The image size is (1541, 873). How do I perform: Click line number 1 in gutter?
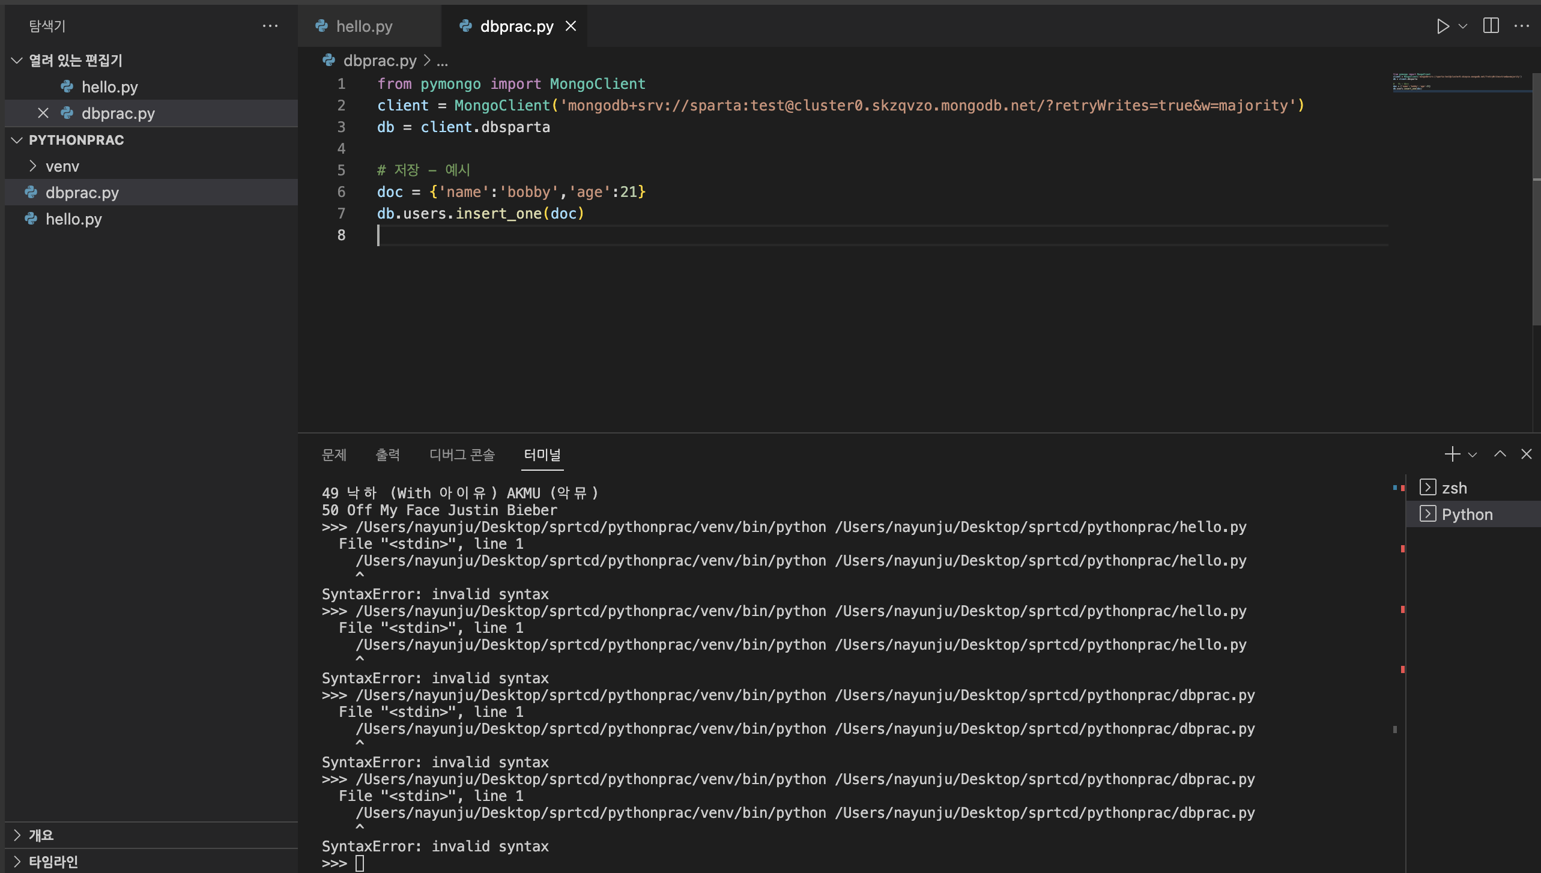coord(341,84)
